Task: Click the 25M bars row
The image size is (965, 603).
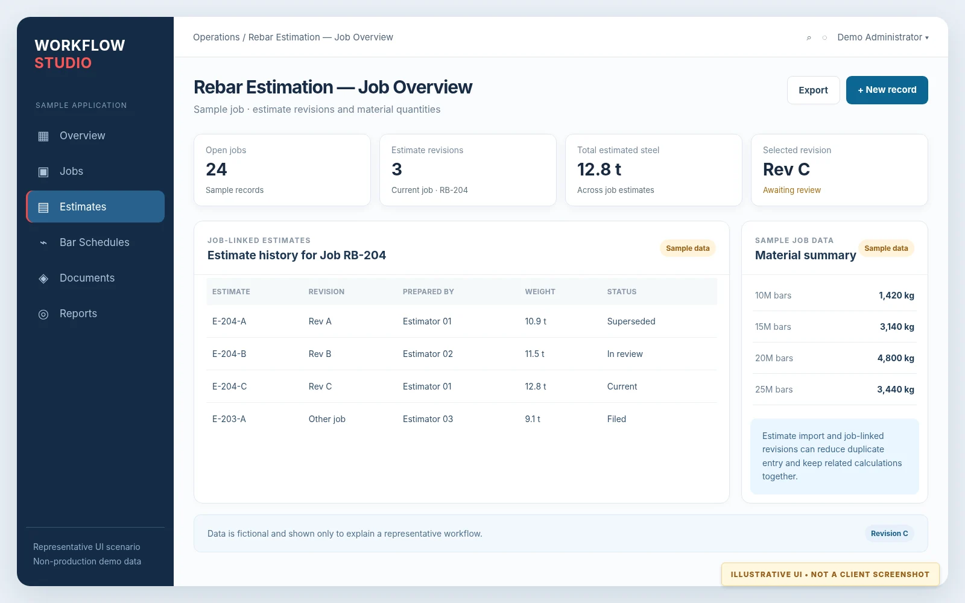Action: (835, 390)
